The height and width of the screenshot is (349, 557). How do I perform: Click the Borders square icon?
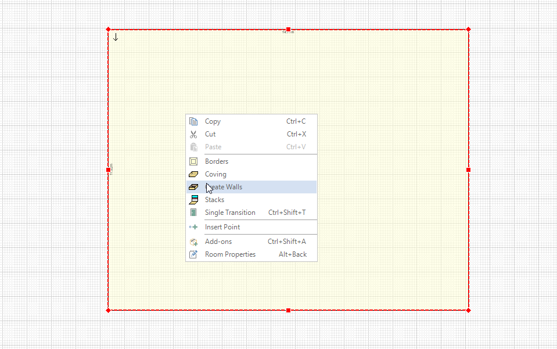pos(193,161)
